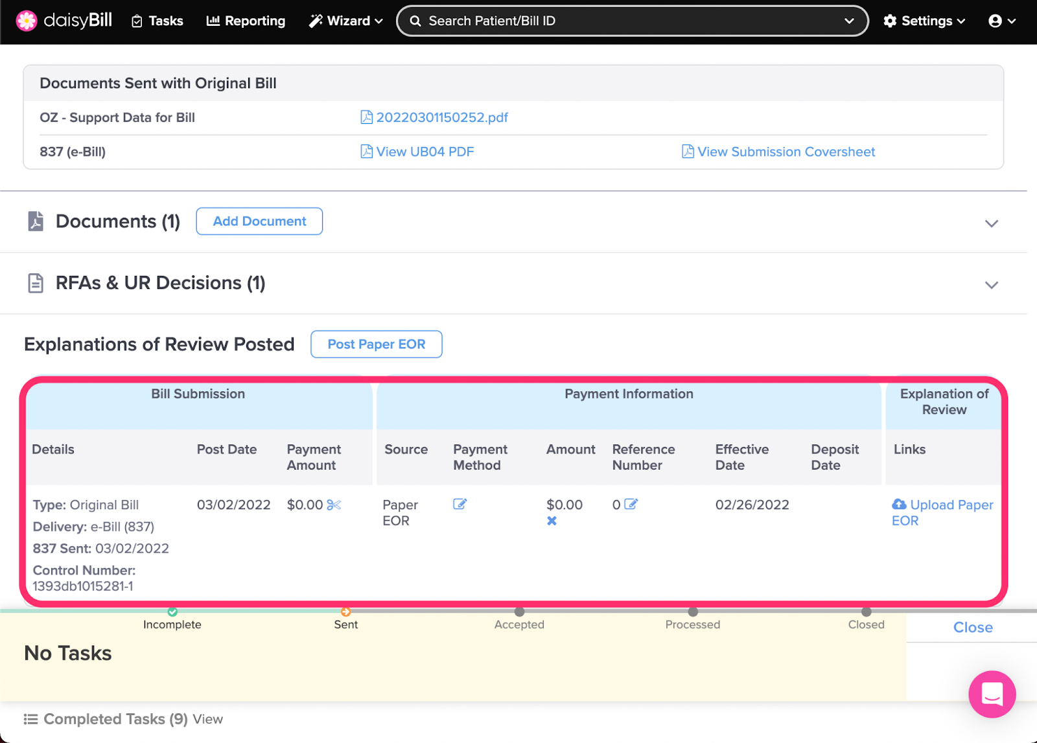Go to the Tasks menu
Screen dimensions: 1037x743
pyautogui.click(x=157, y=21)
